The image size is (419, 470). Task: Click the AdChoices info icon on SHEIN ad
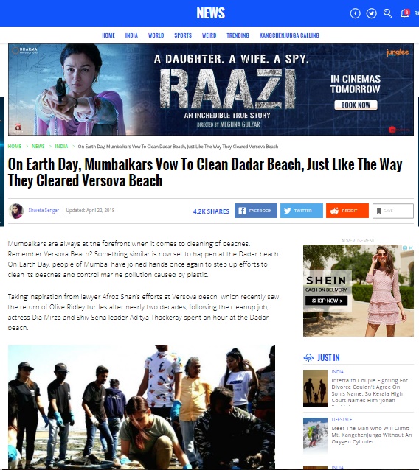click(405, 248)
